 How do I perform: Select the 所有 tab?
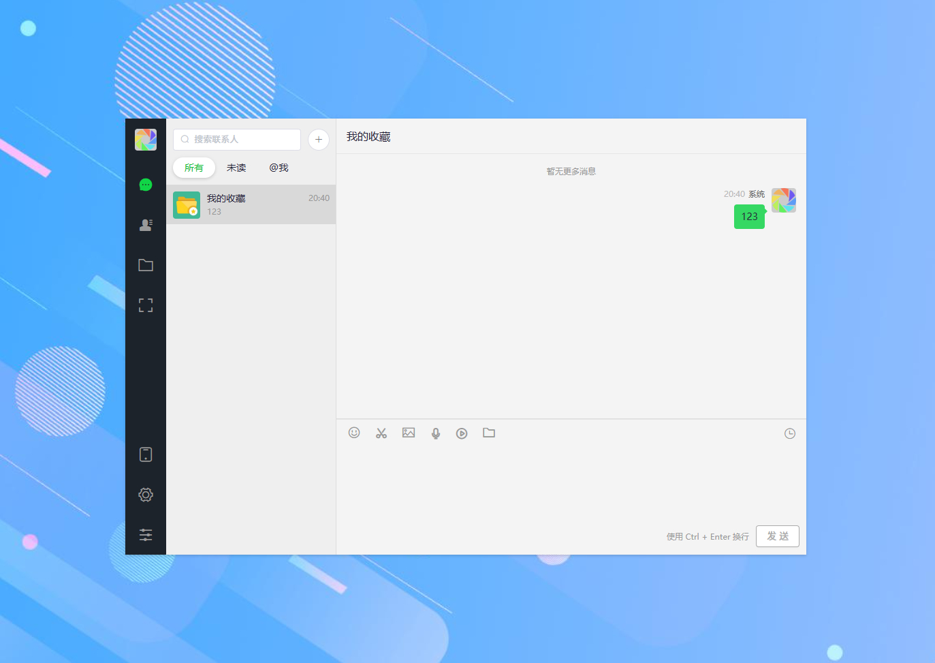click(194, 168)
